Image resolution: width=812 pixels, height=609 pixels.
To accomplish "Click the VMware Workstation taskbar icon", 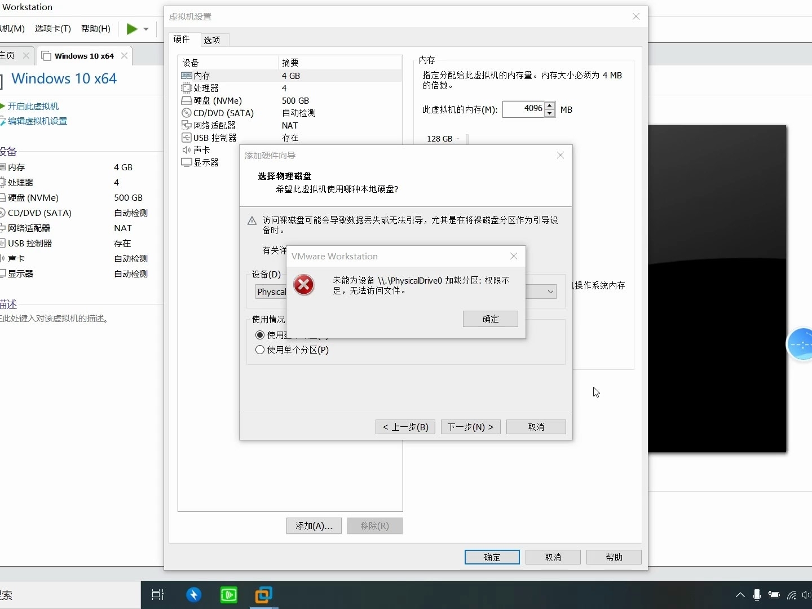I will pos(263,595).
